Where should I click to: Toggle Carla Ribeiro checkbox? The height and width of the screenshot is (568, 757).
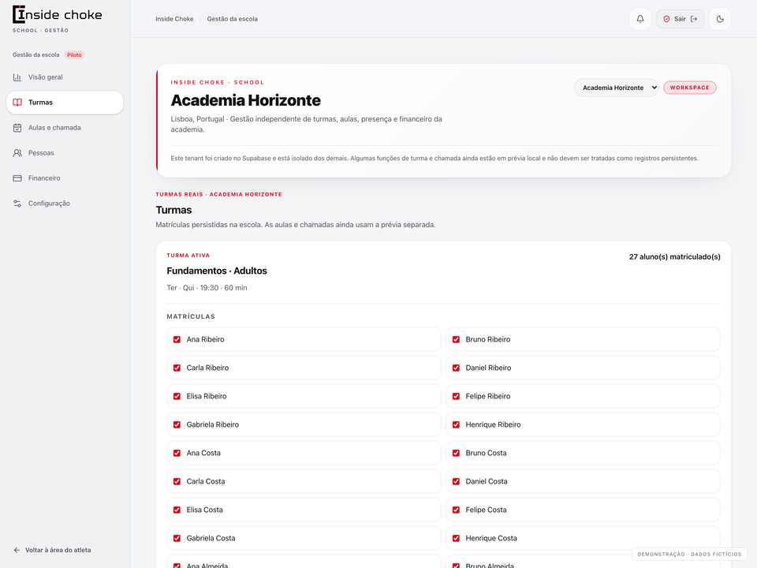pos(177,368)
